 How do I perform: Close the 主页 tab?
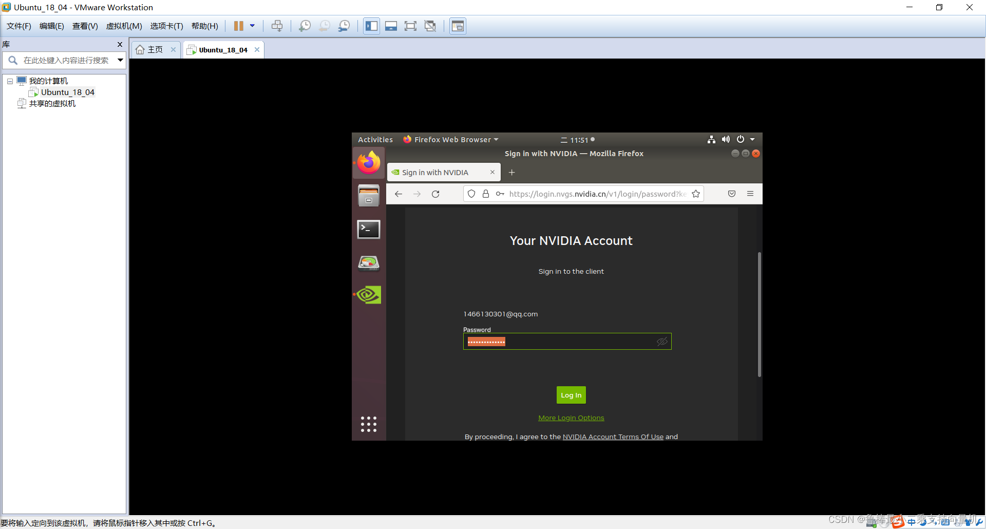point(173,49)
